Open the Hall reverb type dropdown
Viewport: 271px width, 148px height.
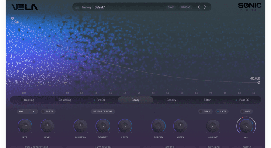27,111
